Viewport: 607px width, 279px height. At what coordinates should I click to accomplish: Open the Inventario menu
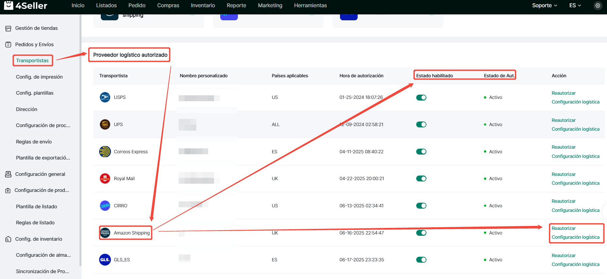click(203, 6)
